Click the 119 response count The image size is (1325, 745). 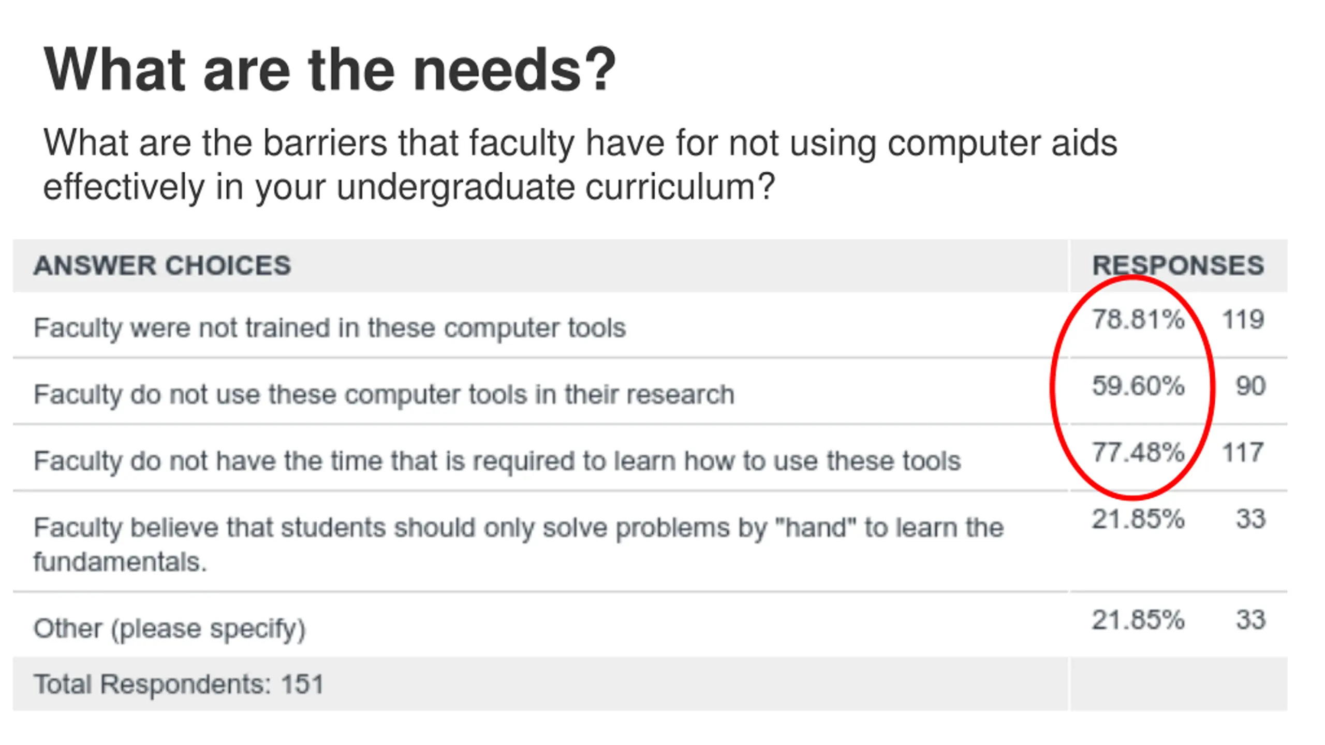pos(1243,319)
